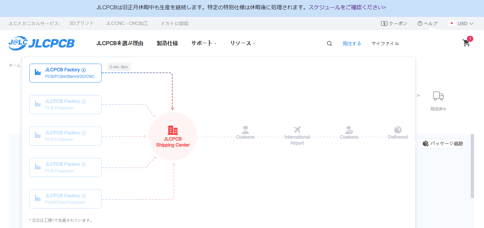
Task: Open the search magnifier icon
Action: (329, 43)
